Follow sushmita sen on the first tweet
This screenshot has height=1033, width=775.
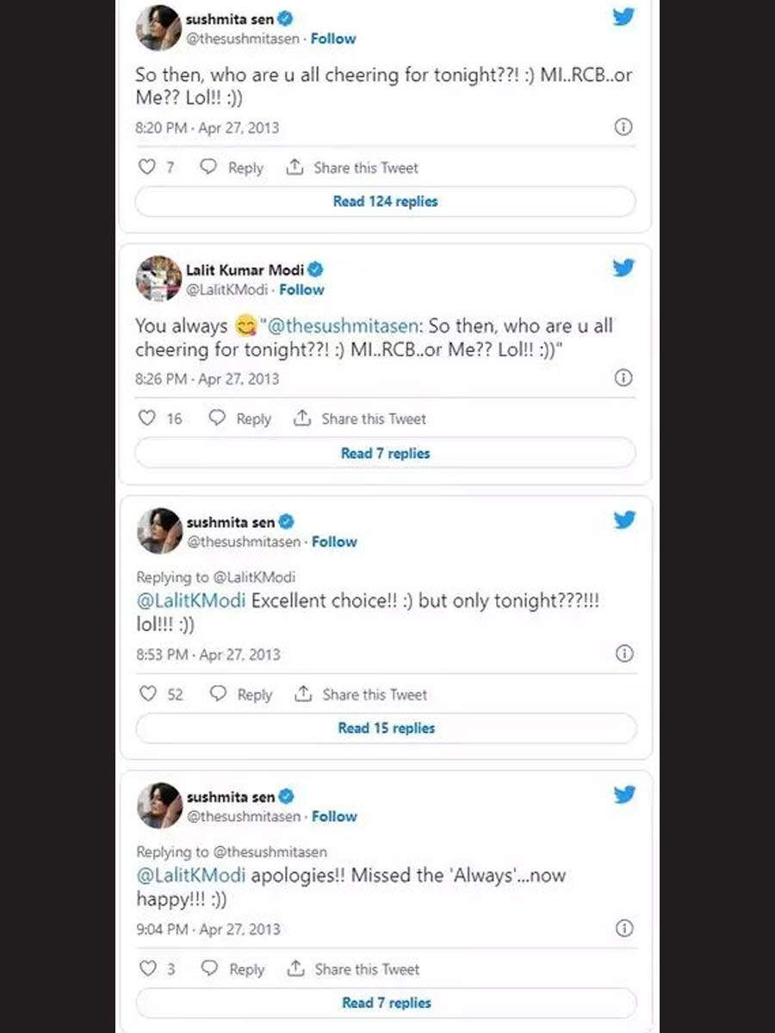(333, 39)
